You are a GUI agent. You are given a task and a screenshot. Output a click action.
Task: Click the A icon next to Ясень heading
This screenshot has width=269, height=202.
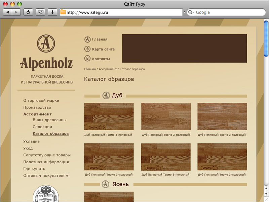pos(105,184)
